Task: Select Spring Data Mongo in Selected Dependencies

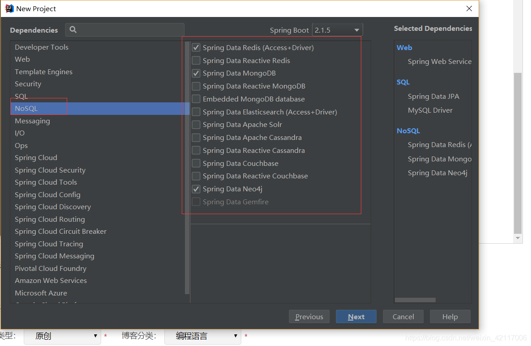Action: [x=440, y=159]
